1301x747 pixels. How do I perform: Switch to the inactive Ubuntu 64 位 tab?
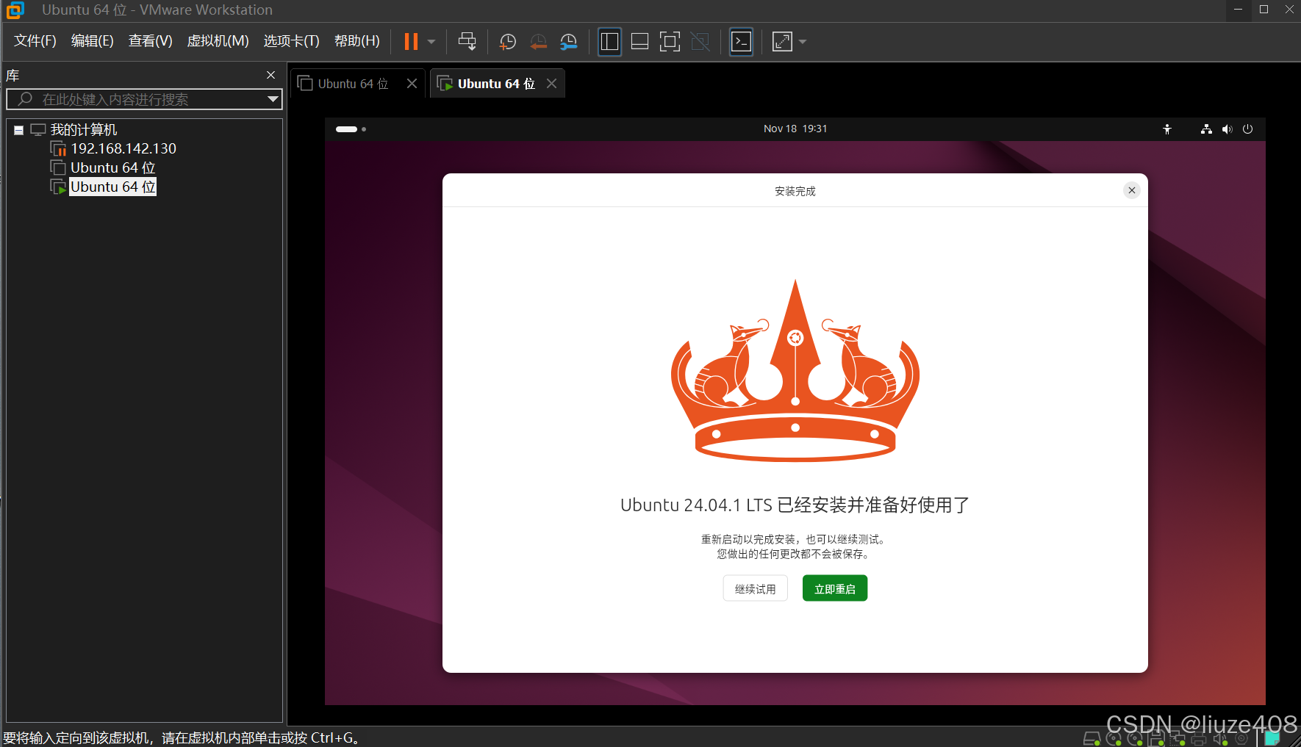[x=353, y=84]
